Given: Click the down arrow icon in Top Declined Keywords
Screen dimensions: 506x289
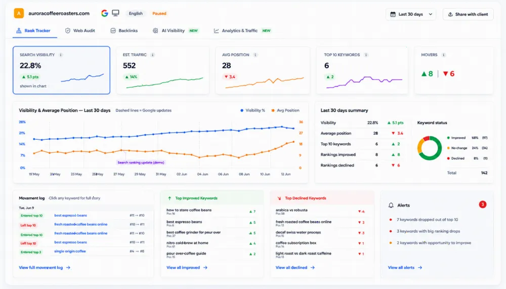Looking at the screenshot, I should pos(279,198).
